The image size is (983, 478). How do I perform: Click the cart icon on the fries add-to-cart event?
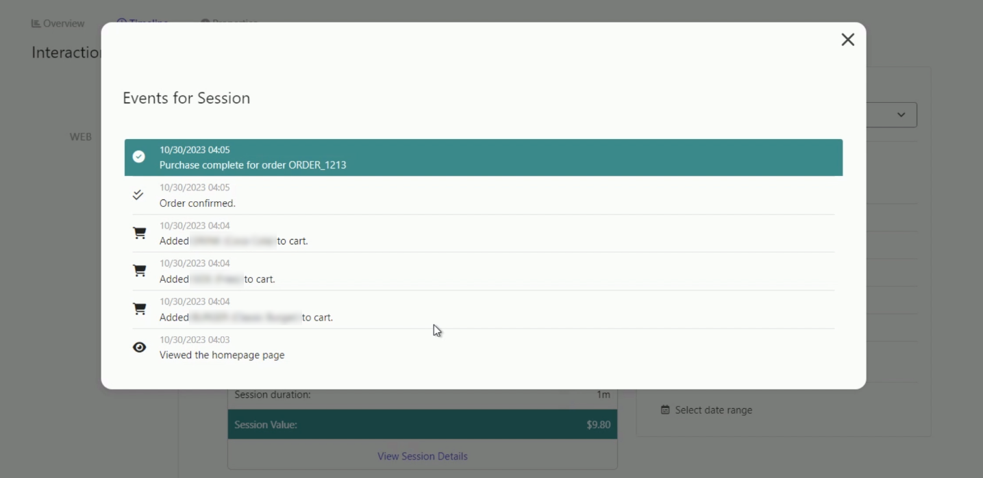click(x=139, y=271)
